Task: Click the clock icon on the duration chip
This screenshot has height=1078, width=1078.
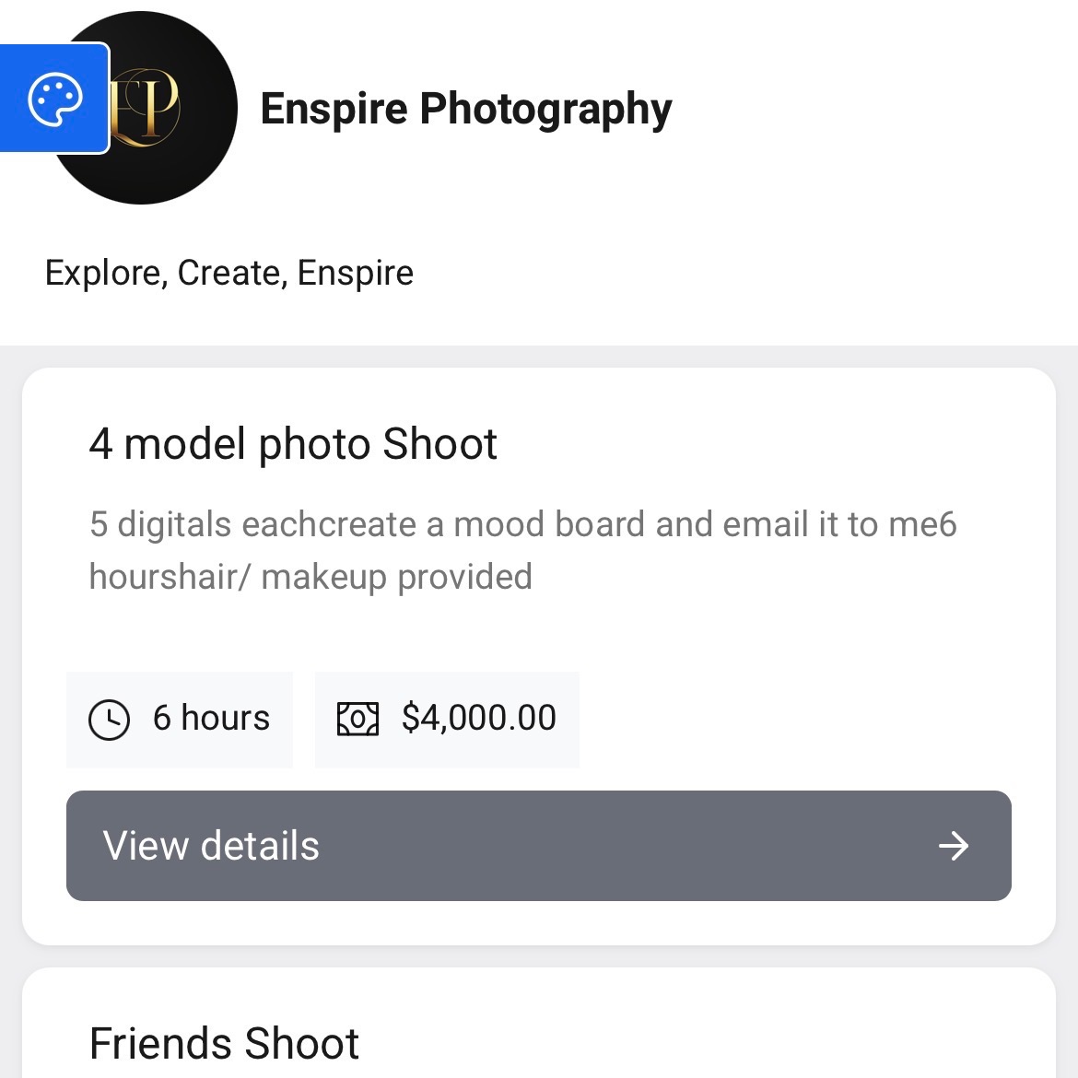Action: (x=110, y=720)
